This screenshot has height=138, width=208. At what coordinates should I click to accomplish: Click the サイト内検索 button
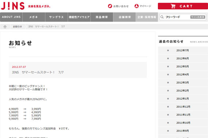[198, 17]
